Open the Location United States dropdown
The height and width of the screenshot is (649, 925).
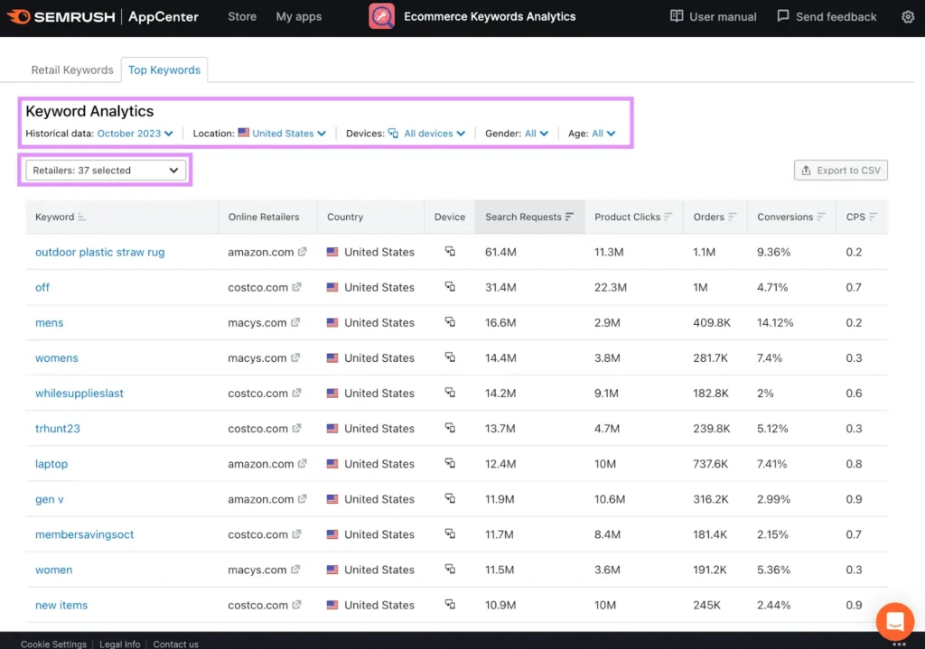[x=287, y=134]
